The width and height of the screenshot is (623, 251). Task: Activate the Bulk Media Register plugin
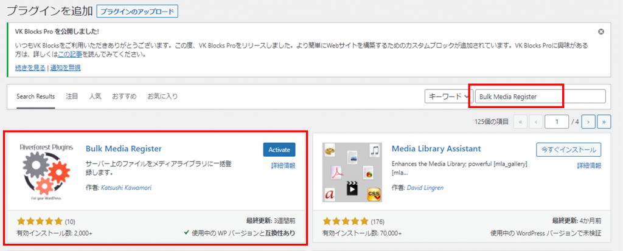coord(279,150)
